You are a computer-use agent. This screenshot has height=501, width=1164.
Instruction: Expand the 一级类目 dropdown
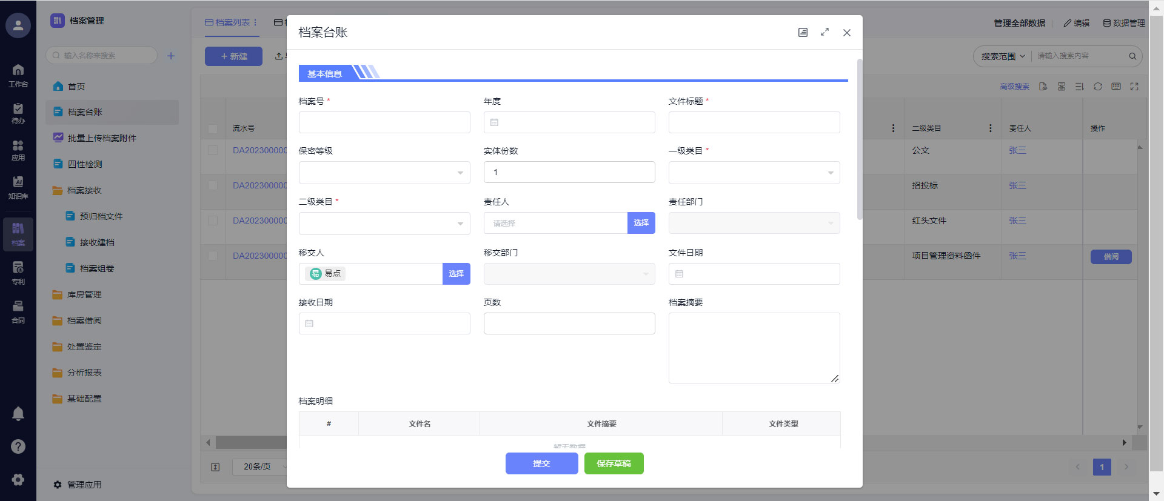pos(754,173)
